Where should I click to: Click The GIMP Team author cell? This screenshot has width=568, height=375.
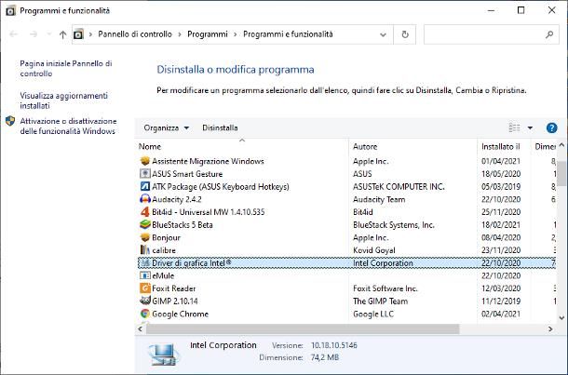(x=380, y=301)
